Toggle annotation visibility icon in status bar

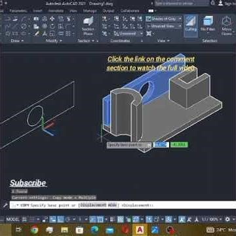pyautogui.click(x=182, y=219)
